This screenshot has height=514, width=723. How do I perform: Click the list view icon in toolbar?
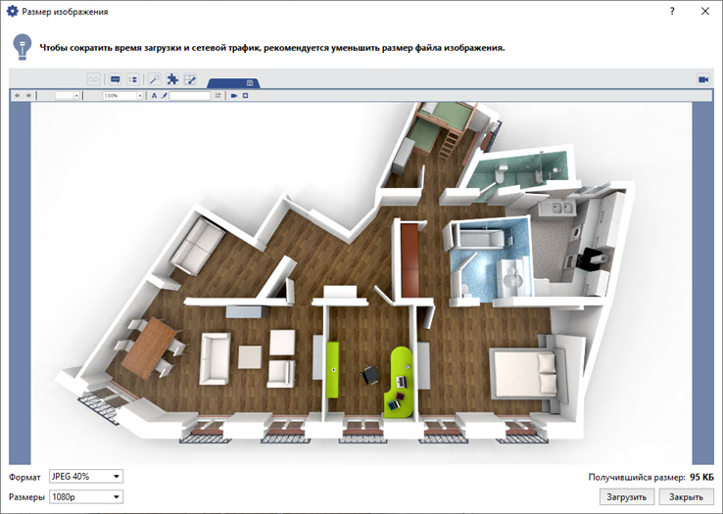pyautogui.click(x=133, y=79)
